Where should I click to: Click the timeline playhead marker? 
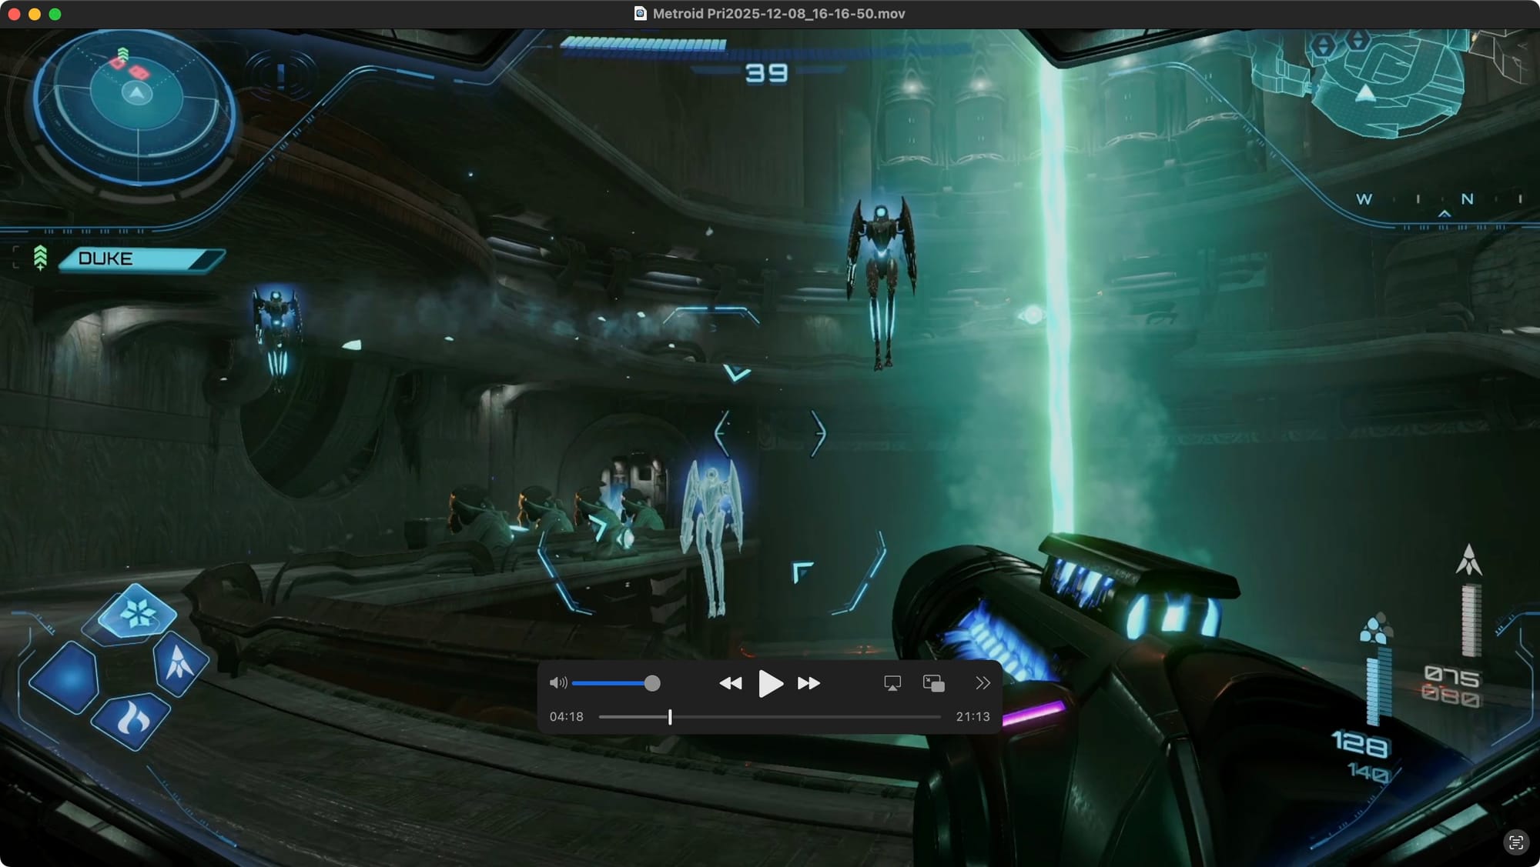(x=670, y=717)
